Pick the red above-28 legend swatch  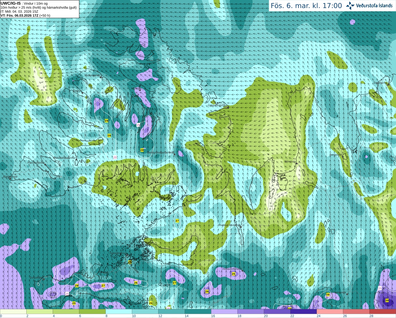[383, 311]
